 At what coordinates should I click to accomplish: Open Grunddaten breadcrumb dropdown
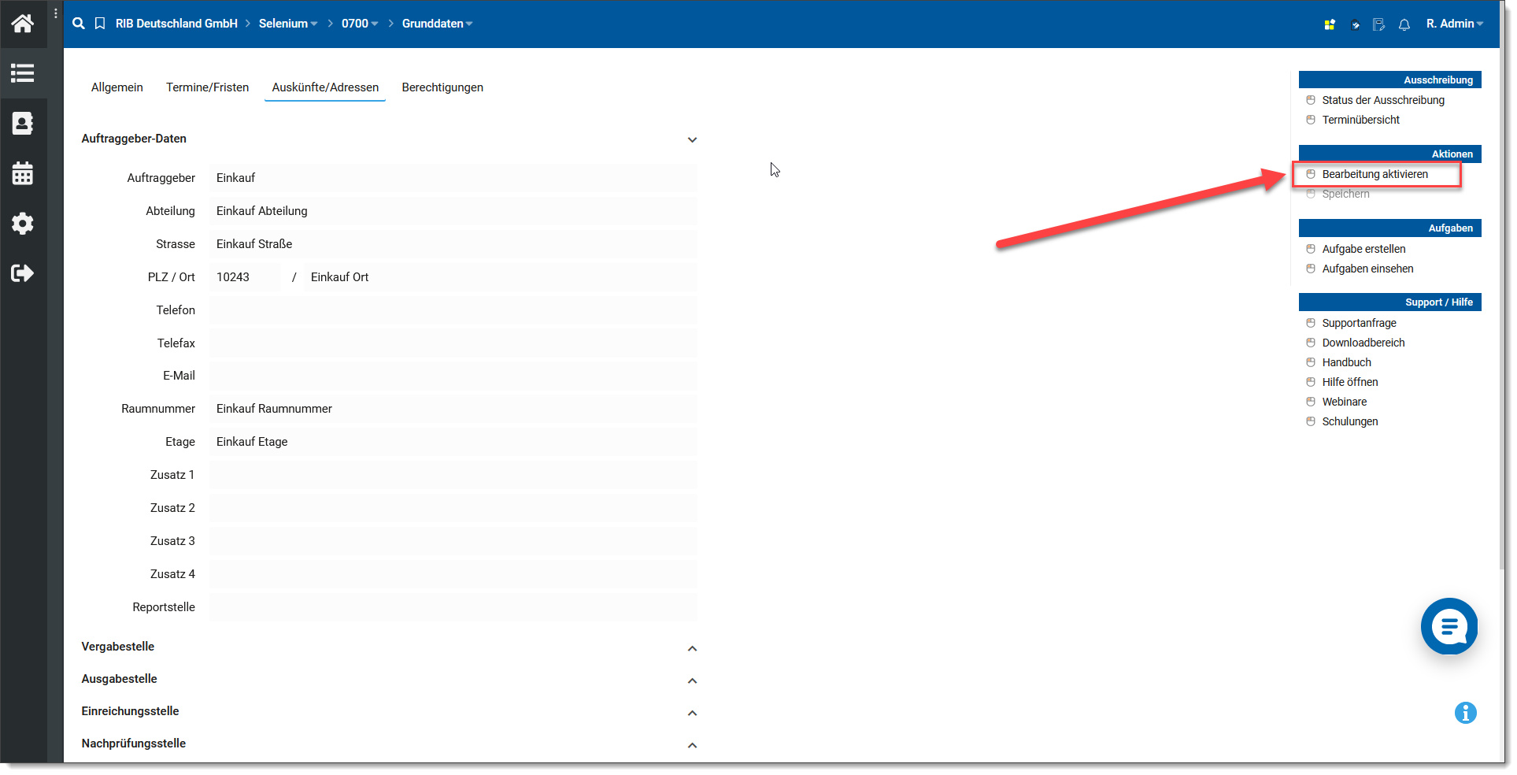(438, 24)
